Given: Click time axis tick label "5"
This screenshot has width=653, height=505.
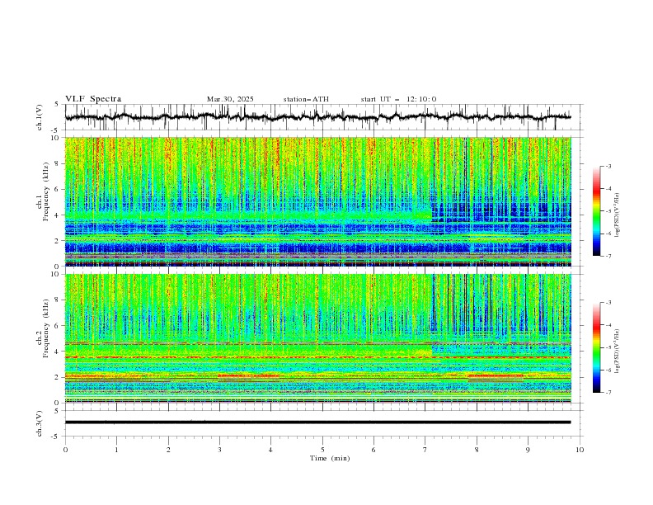Looking at the screenshot, I should click(322, 450).
